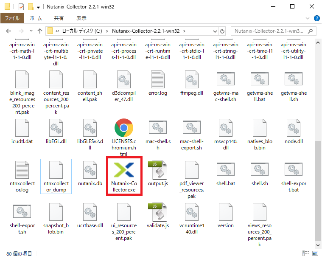Click the Nutanix-Collector-2.2.1-win32 breadcrumb
The width and height of the screenshot is (322, 259).
146,31
